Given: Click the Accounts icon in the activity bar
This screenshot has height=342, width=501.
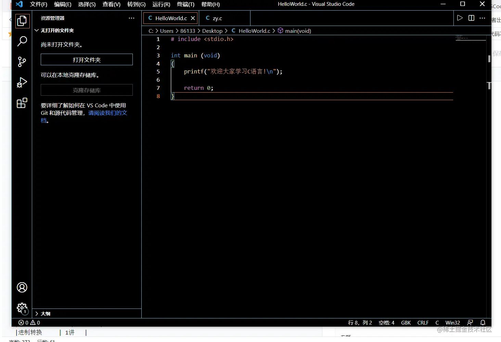Looking at the screenshot, I should (22, 287).
